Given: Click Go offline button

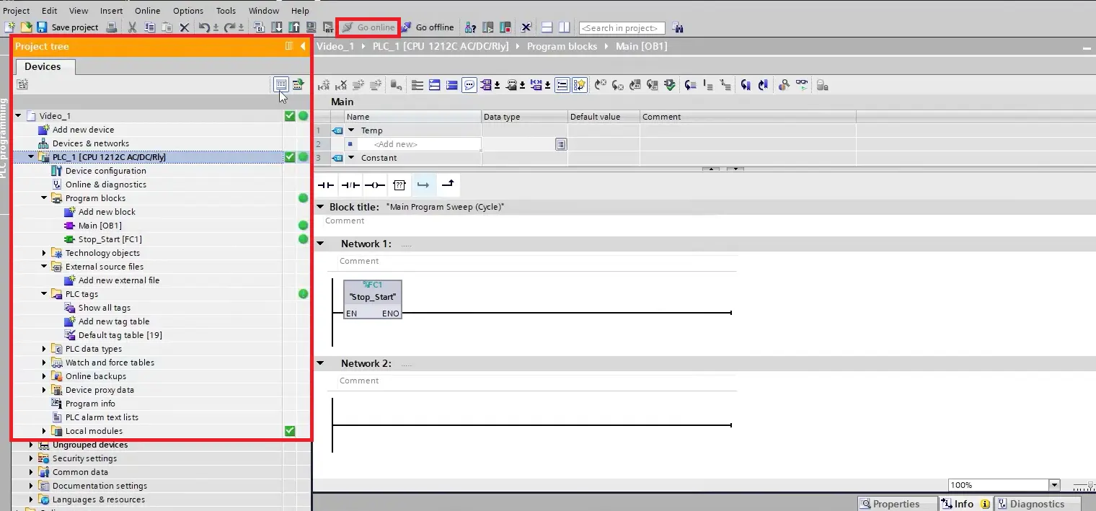Looking at the screenshot, I should tap(428, 27).
